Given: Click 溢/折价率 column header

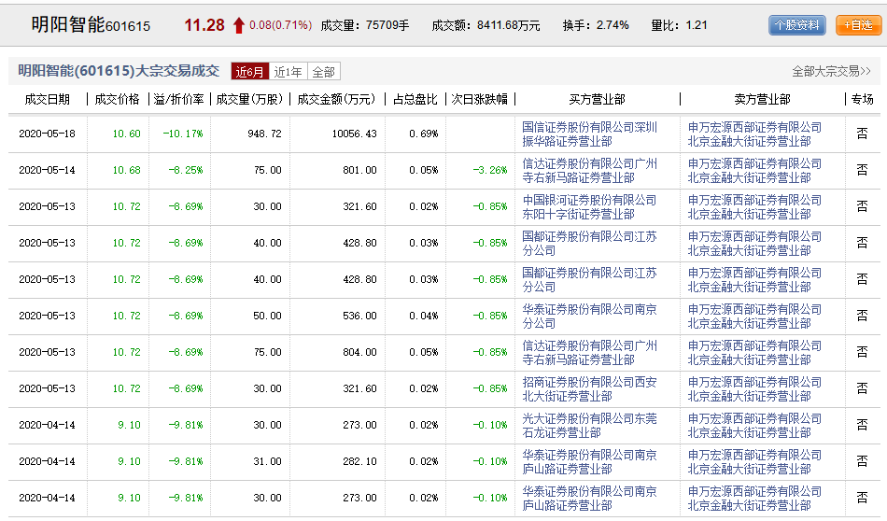Looking at the screenshot, I should point(178,100).
